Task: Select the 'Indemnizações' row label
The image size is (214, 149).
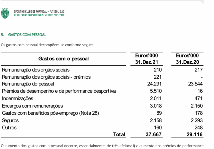Action: click(x=17, y=98)
